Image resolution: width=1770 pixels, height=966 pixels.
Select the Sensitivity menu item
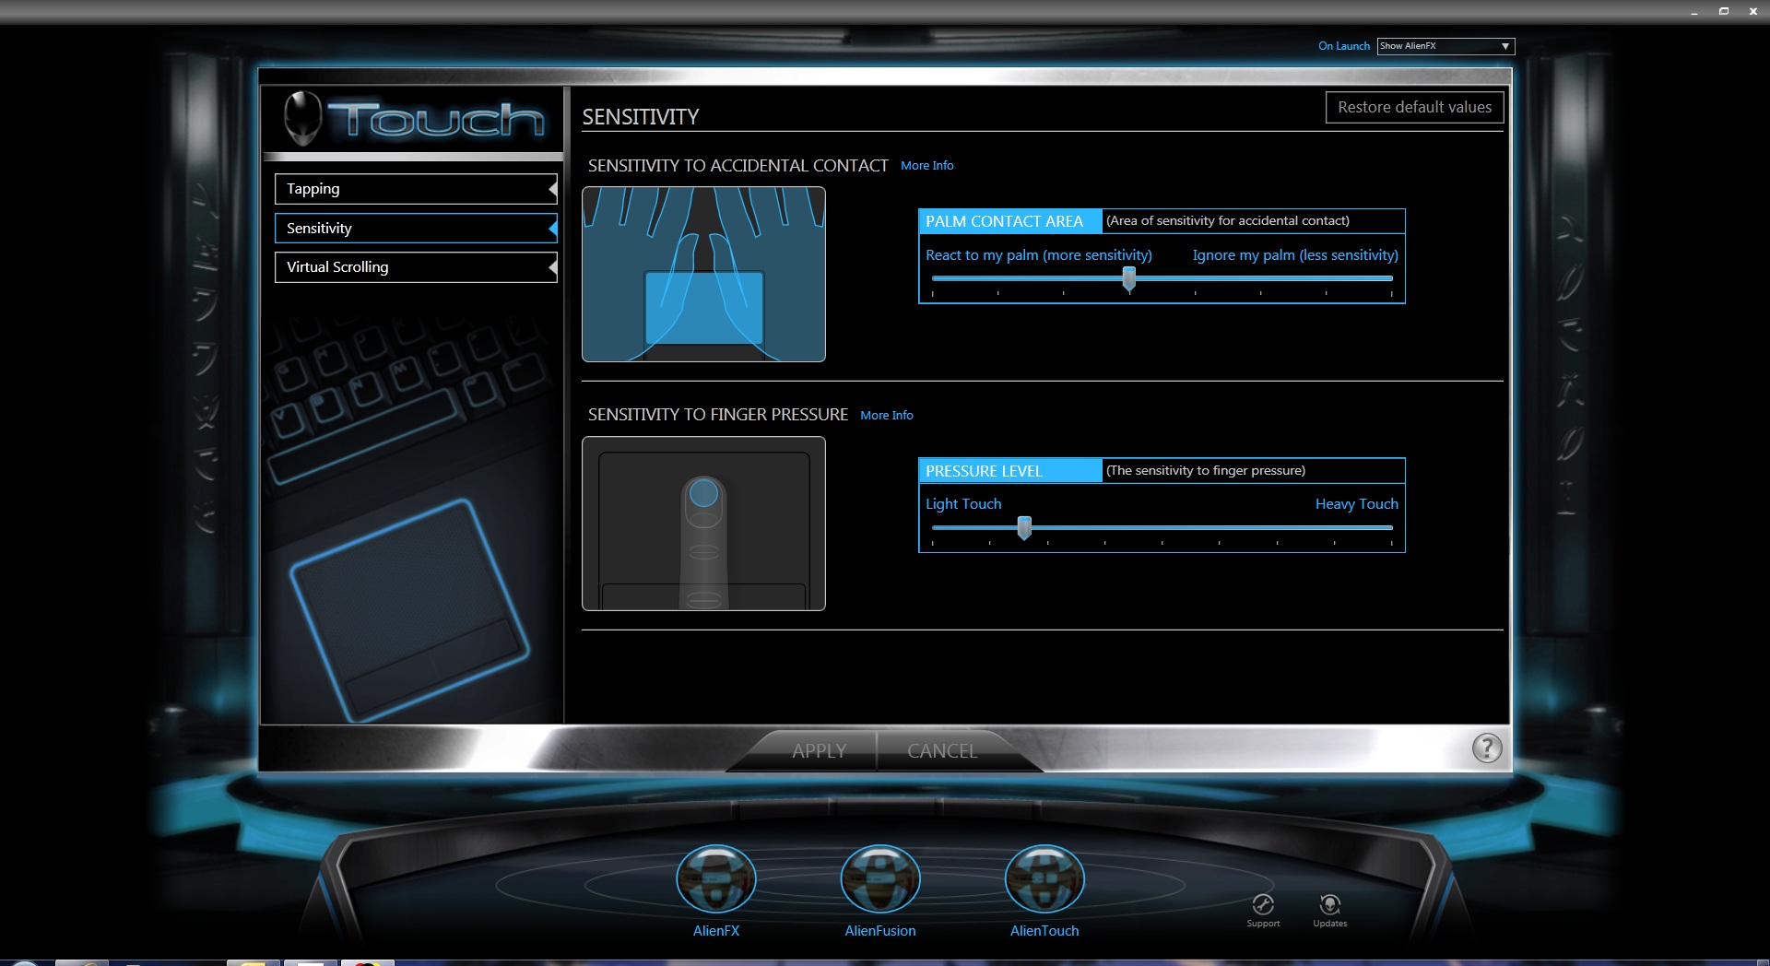click(416, 229)
